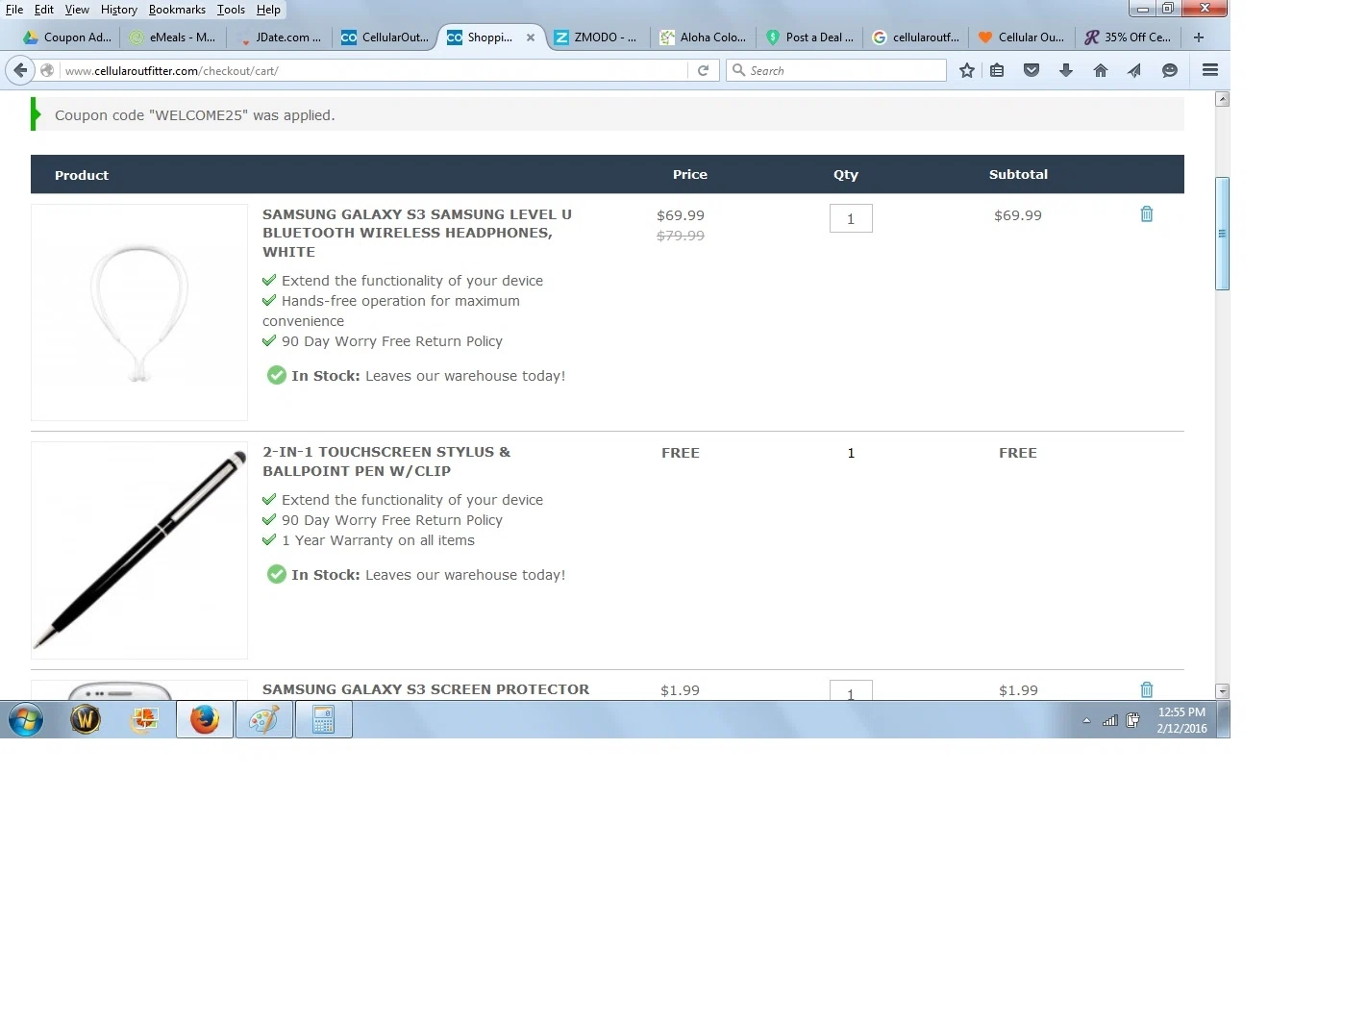
Task: Switch to the Cellular Ou... tab with heart icon
Action: tap(1021, 37)
